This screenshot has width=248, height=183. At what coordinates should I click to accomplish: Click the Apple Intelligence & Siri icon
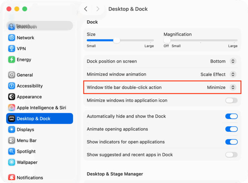[12, 108]
